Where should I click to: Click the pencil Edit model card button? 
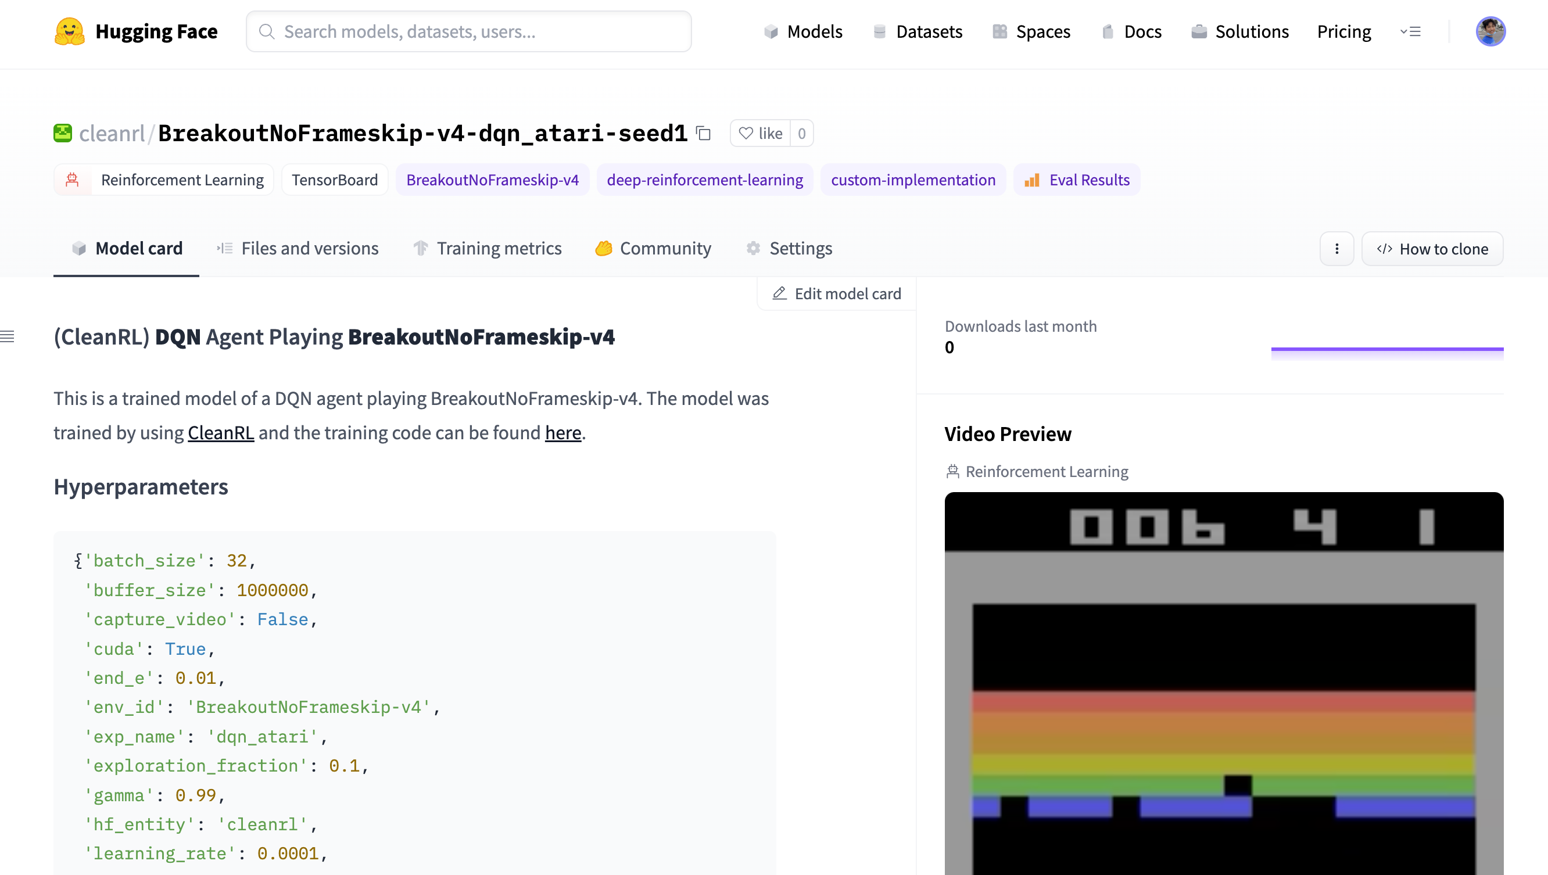click(837, 293)
